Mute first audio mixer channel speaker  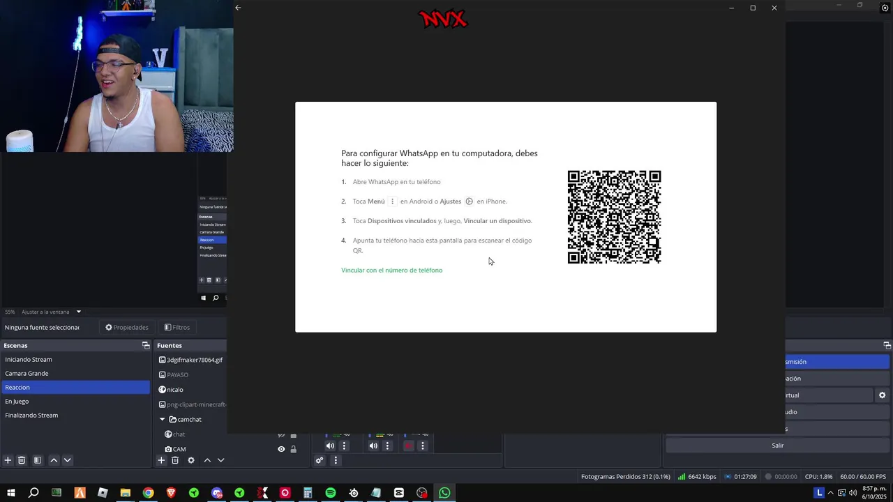point(330,446)
